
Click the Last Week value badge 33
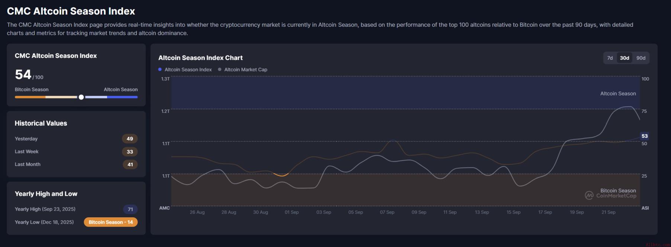click(x=130, y=152)
